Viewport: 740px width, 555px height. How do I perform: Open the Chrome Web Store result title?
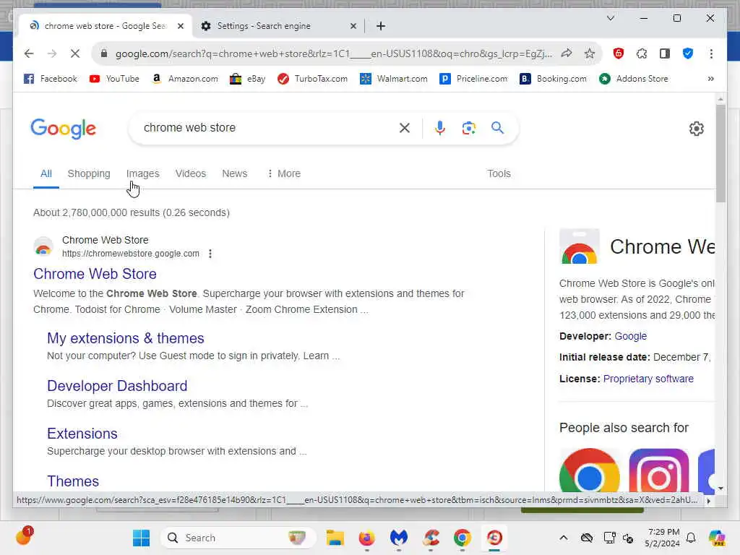click(95, 274)
